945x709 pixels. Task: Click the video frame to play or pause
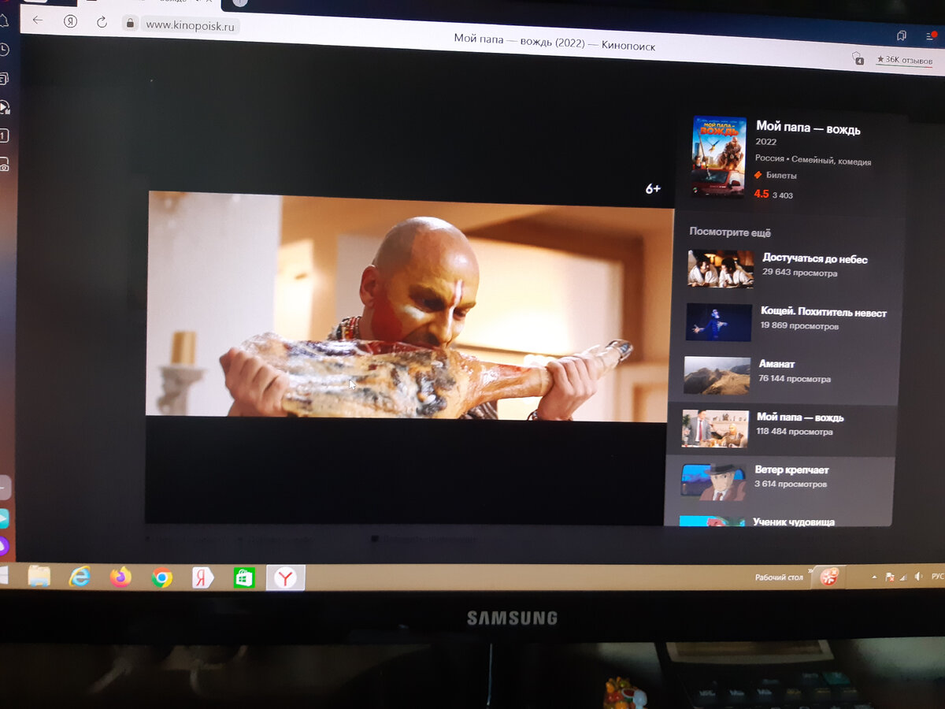click(x=409, y=306)
